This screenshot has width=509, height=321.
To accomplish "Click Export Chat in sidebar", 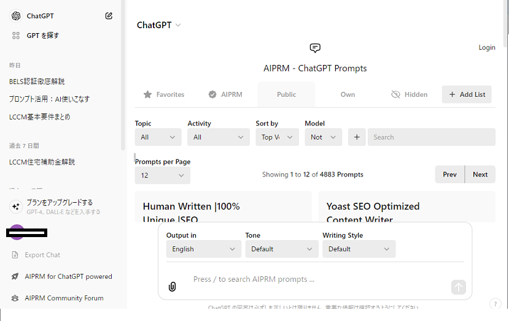I will click(x=42, y=255).
